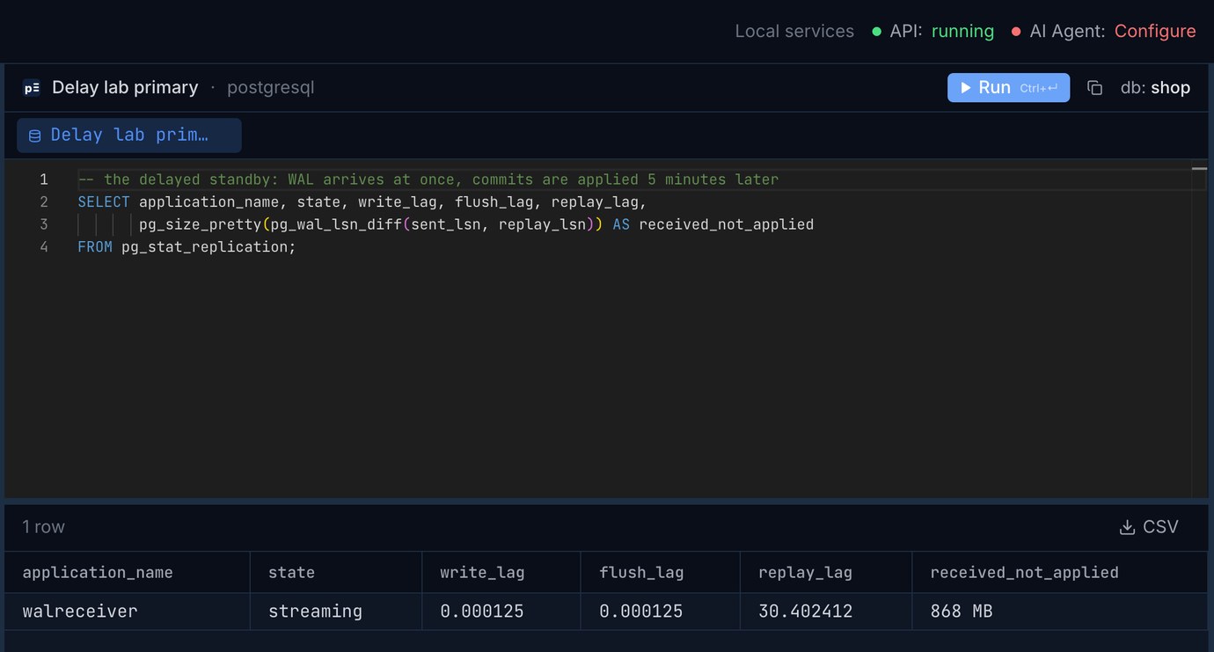Click the green API status dot
The height and width of the screenshot is (652, 1214).
click(876, 32)
